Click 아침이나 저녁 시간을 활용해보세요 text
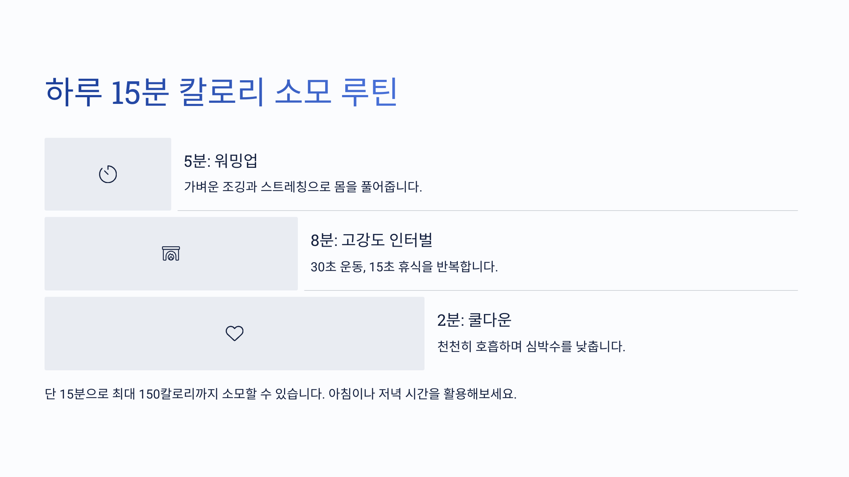This screenshot has width=849, height=477. point(422,394)
